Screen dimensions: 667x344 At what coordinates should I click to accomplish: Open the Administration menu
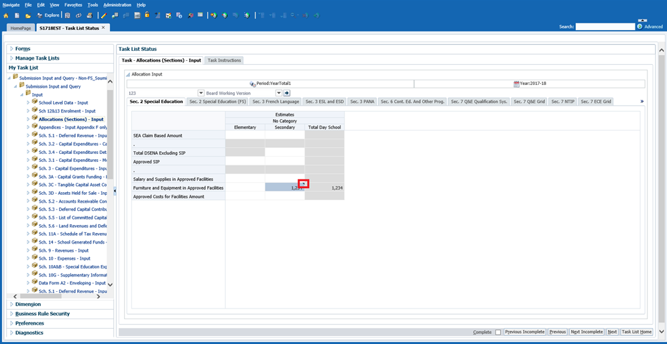pos(117,5)
